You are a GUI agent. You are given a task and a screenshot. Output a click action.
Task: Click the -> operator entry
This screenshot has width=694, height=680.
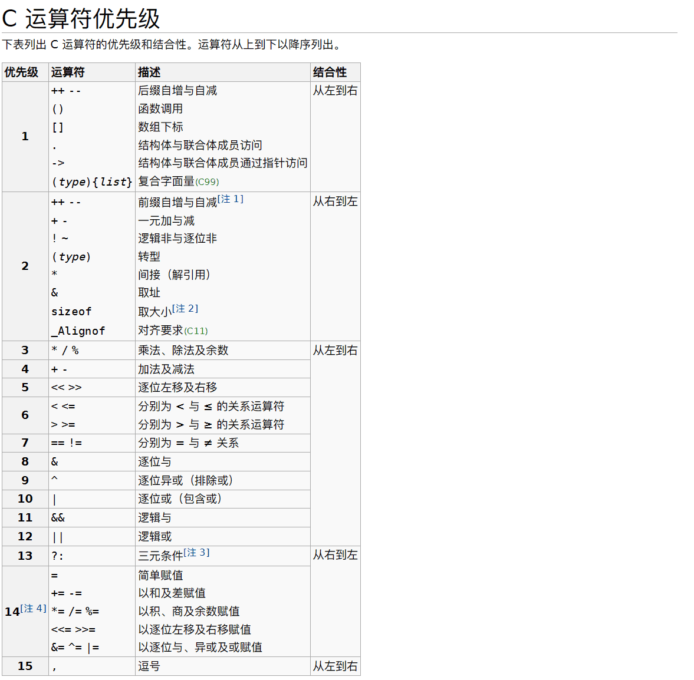coord(58,163)
